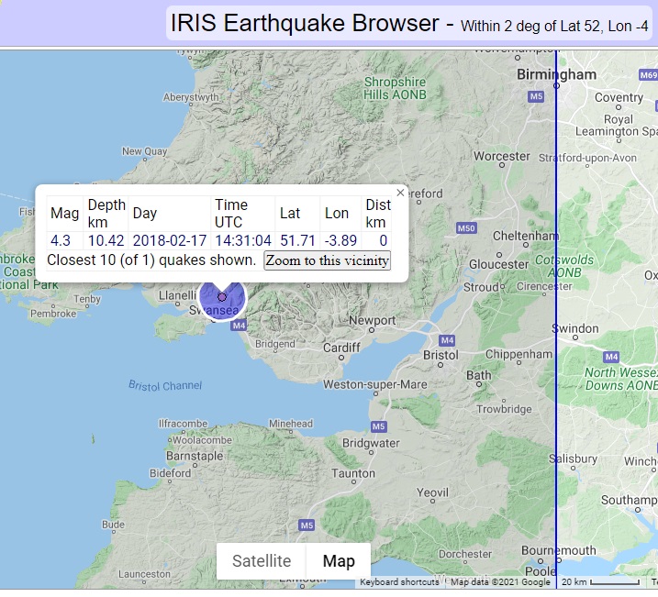This screenshot has height=597, width=658.
Task: Click 'Within 2 deg of Lat 52, Lon -4' subtitle
Action: 554,26
